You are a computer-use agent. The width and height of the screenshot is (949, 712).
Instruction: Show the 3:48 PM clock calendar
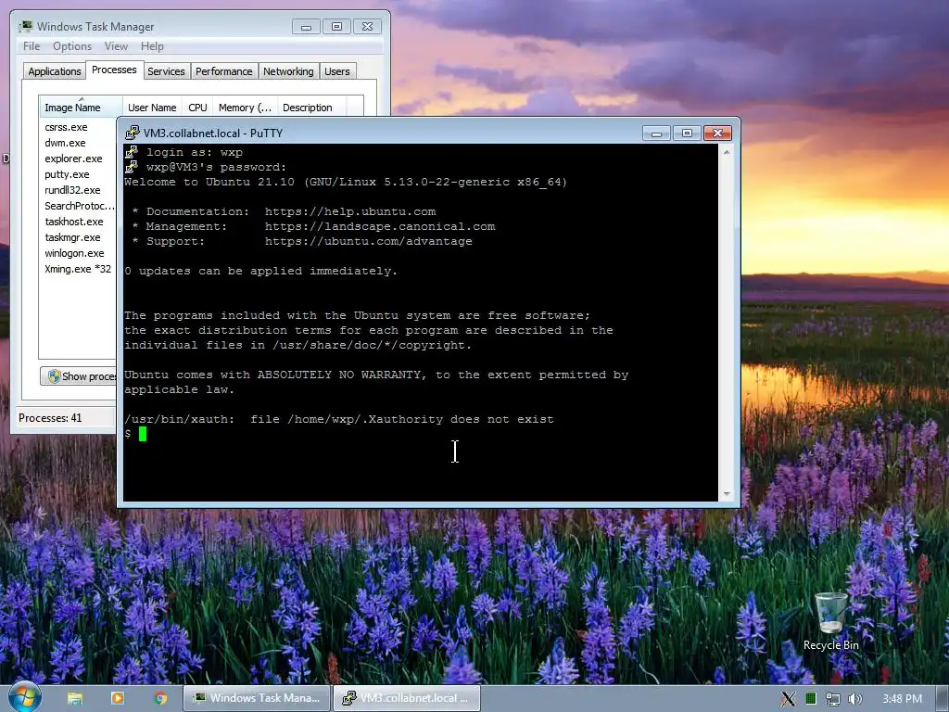click(902, 699)
